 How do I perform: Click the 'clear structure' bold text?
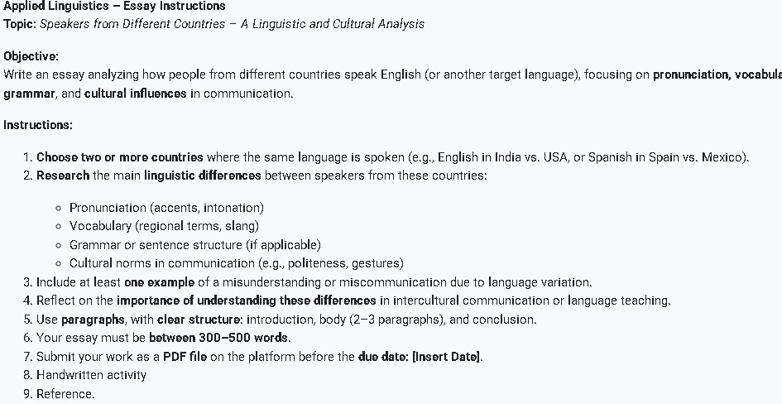coord(199,320)
